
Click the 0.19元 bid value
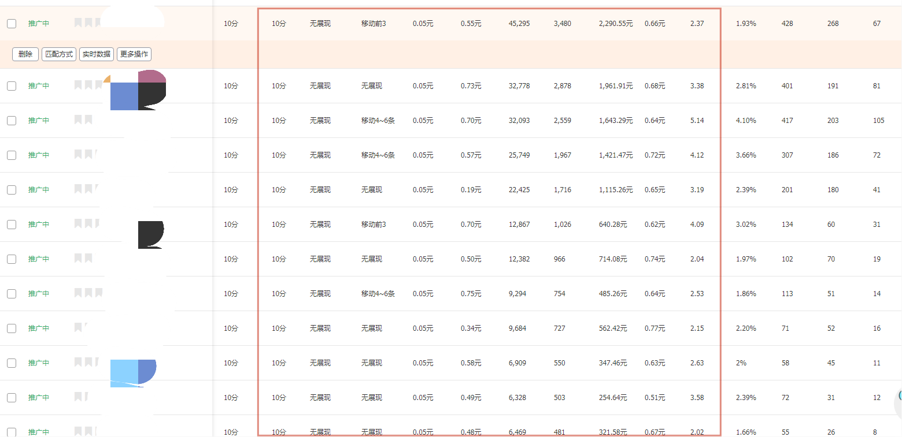point(471,190)
